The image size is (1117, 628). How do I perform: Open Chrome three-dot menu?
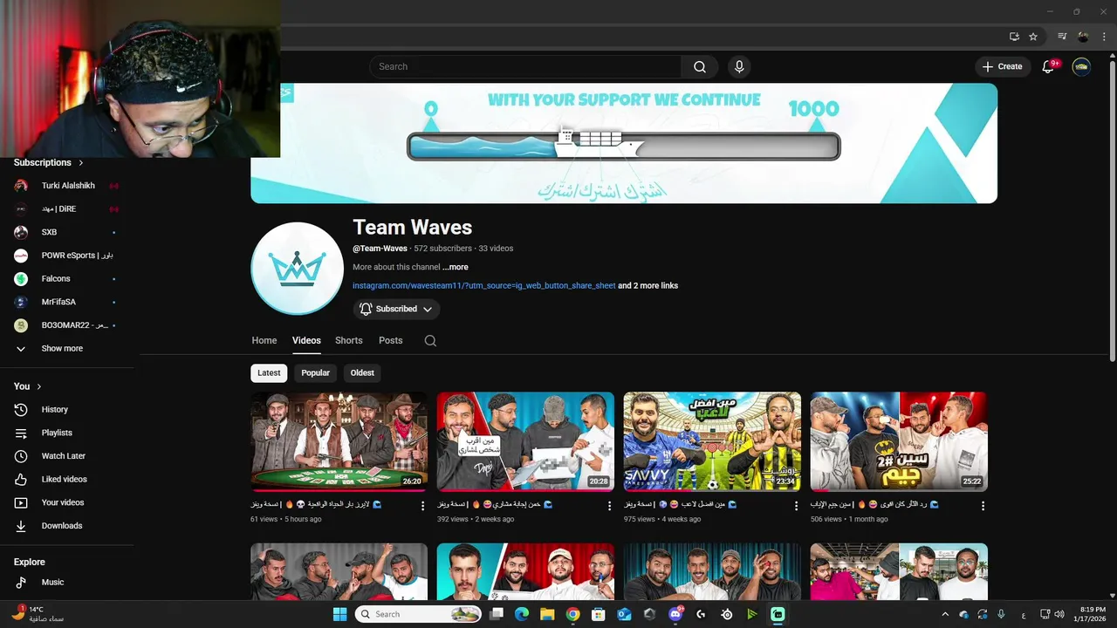[x=1103, y=37]
